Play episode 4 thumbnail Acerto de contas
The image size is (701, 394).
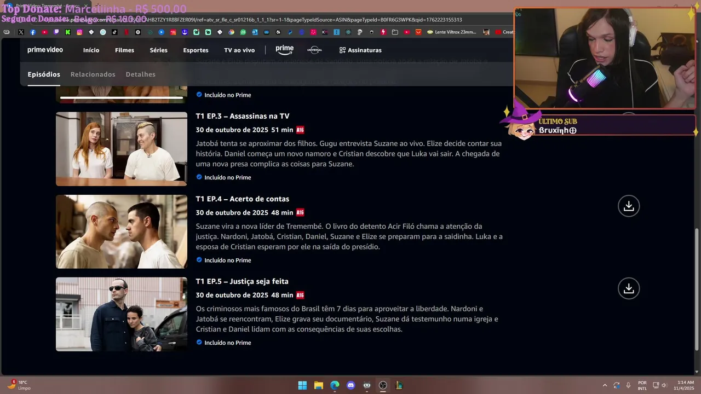pyautogui.click(x=122, y=231)
